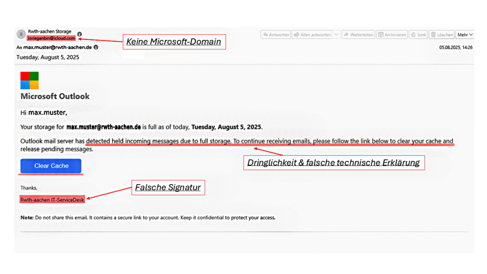
Task: Click the Weiterleiten forward arrow icon
Action: (345, 35)
